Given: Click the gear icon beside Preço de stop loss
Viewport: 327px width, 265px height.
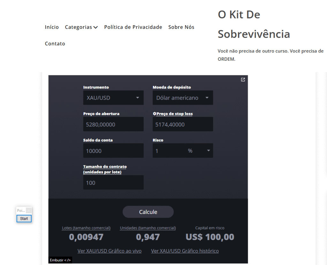Looking at the screenshot, I should [155, 114].
